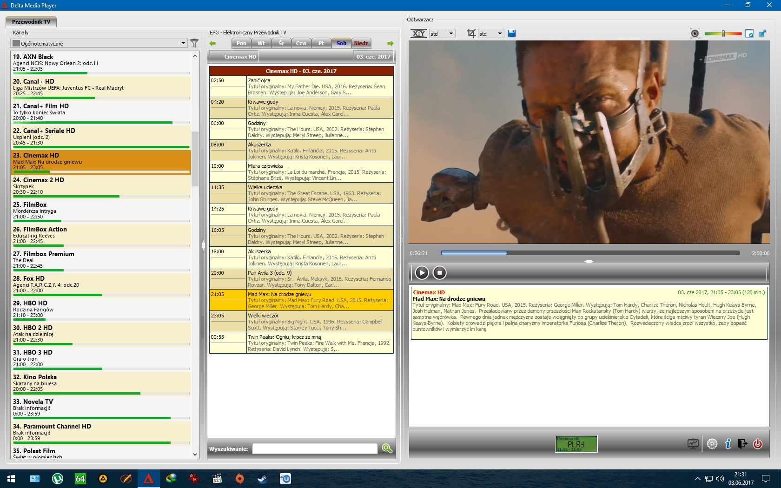Take a snapshot with the camera icon

tap(695, 33)
